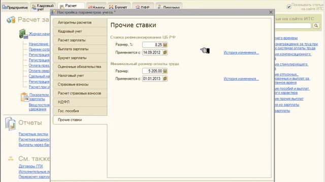Click the Отчеты section icon
This screenshot has width=325, height=182.
(10, 123)
